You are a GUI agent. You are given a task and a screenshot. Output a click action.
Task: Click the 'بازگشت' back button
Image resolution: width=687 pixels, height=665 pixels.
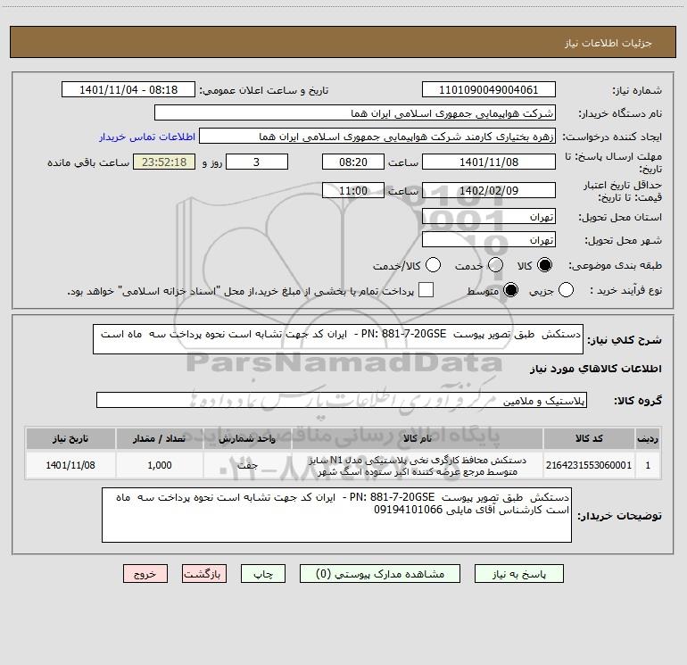point(205,576)
